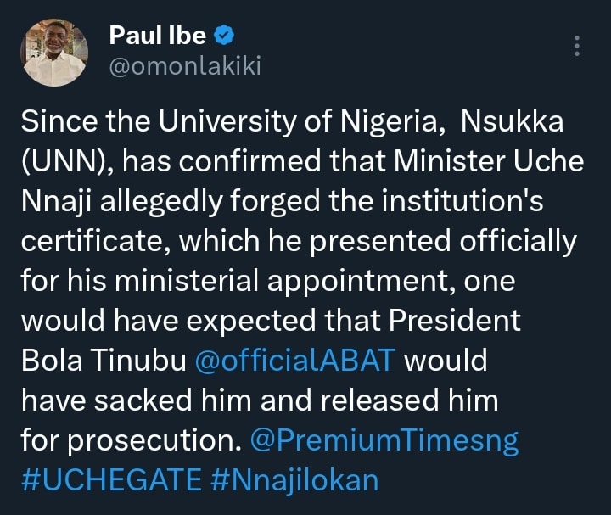Follow the @PremiumTimesng mention link
611x515 pixels.
pos(384,441)
